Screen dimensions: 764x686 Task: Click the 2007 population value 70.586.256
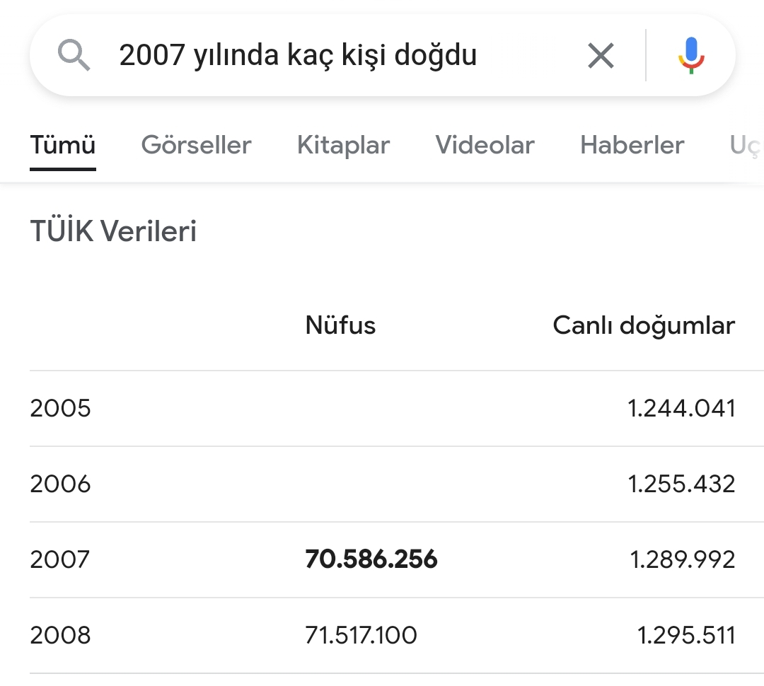pyautogui.click(x=371, y=559)
